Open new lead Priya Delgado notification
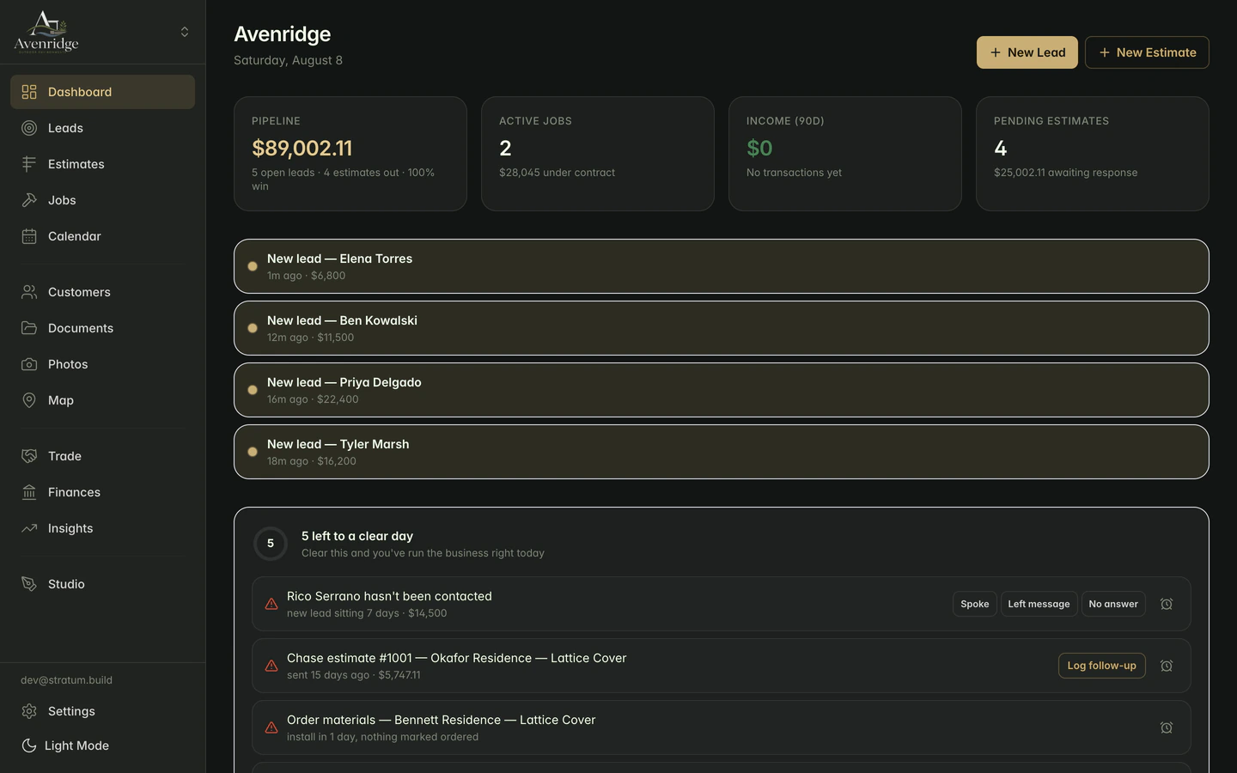 (722, 390)
